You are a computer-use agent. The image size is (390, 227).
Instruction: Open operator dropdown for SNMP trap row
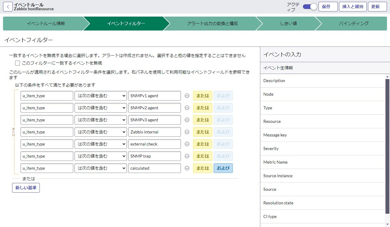[101, 156]
